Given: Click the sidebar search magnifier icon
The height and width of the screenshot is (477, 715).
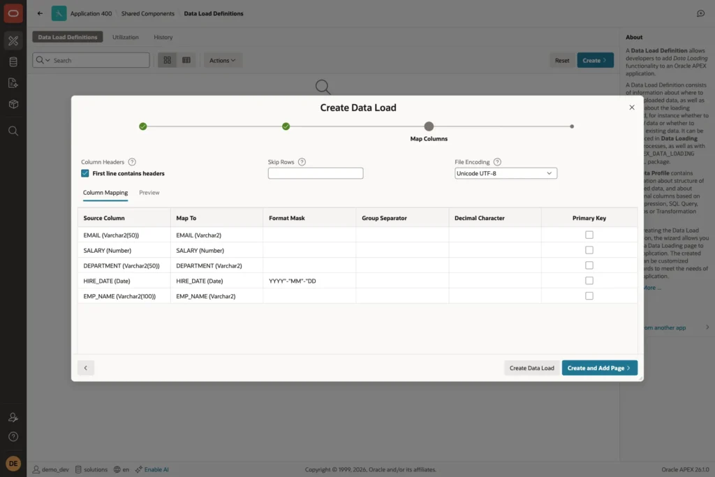Looking at the screenshot, I should click(13, 131).
